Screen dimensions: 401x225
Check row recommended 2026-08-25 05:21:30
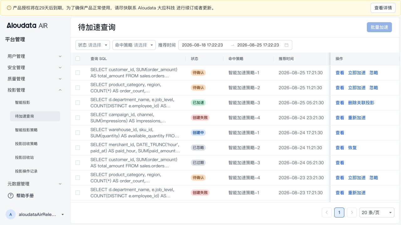pos(78,102)
